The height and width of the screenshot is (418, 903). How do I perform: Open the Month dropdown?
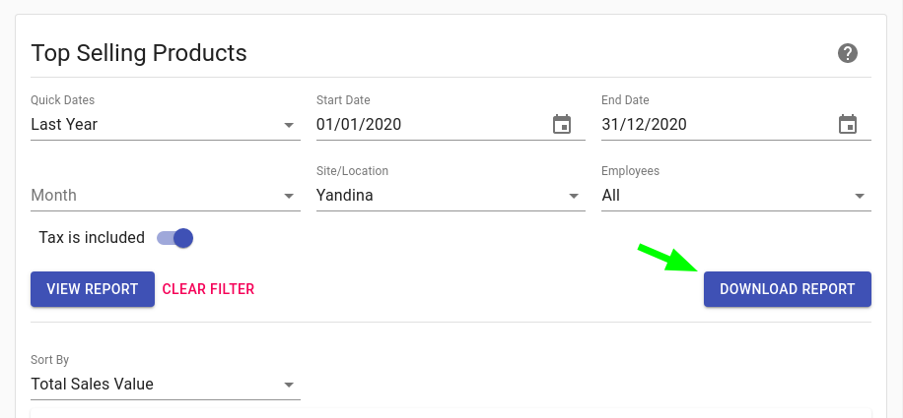coord(166,195)
